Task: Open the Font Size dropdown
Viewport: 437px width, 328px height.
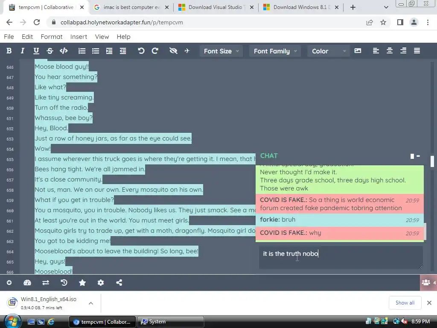Action: pos(221,51)
